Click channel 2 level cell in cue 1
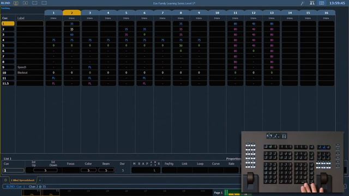 [x=71, y=23]
